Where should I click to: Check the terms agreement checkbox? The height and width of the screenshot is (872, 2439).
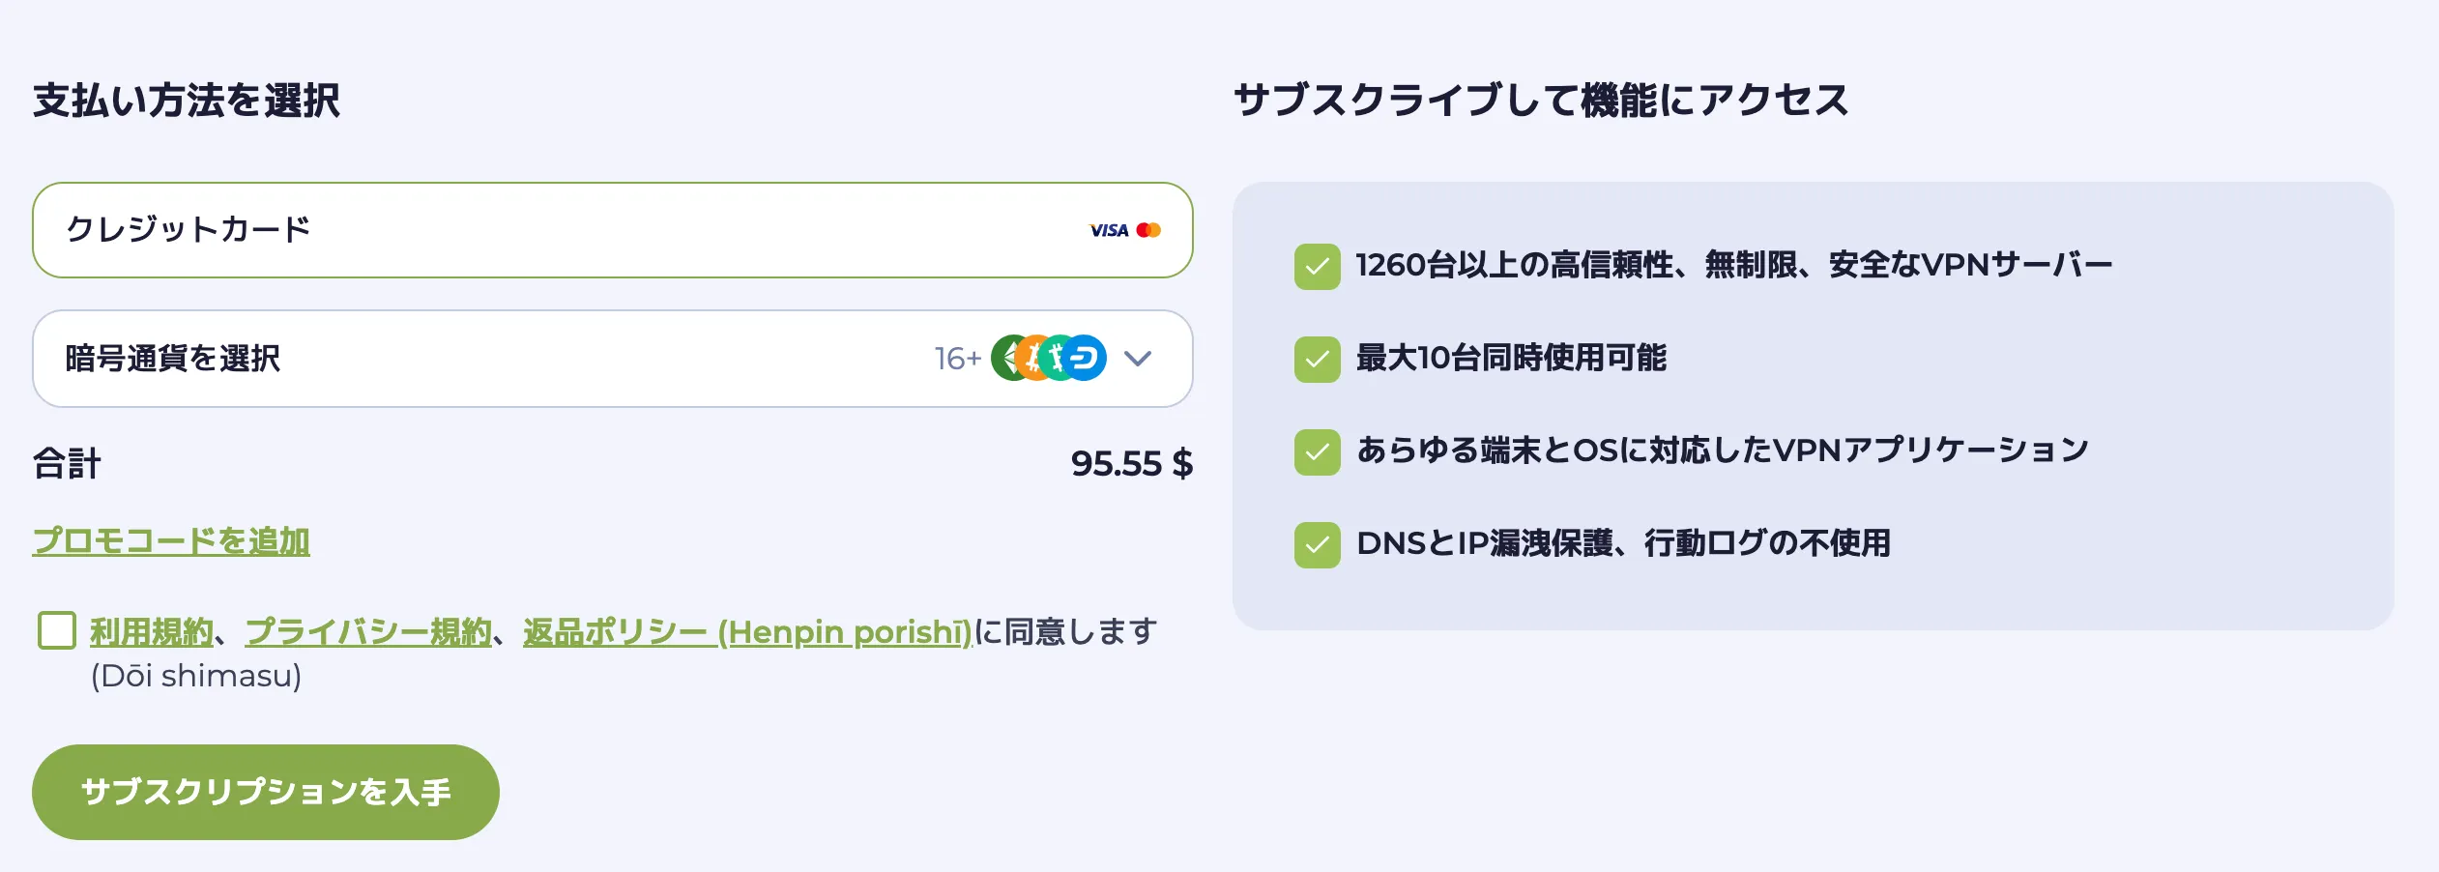[56, 632]
